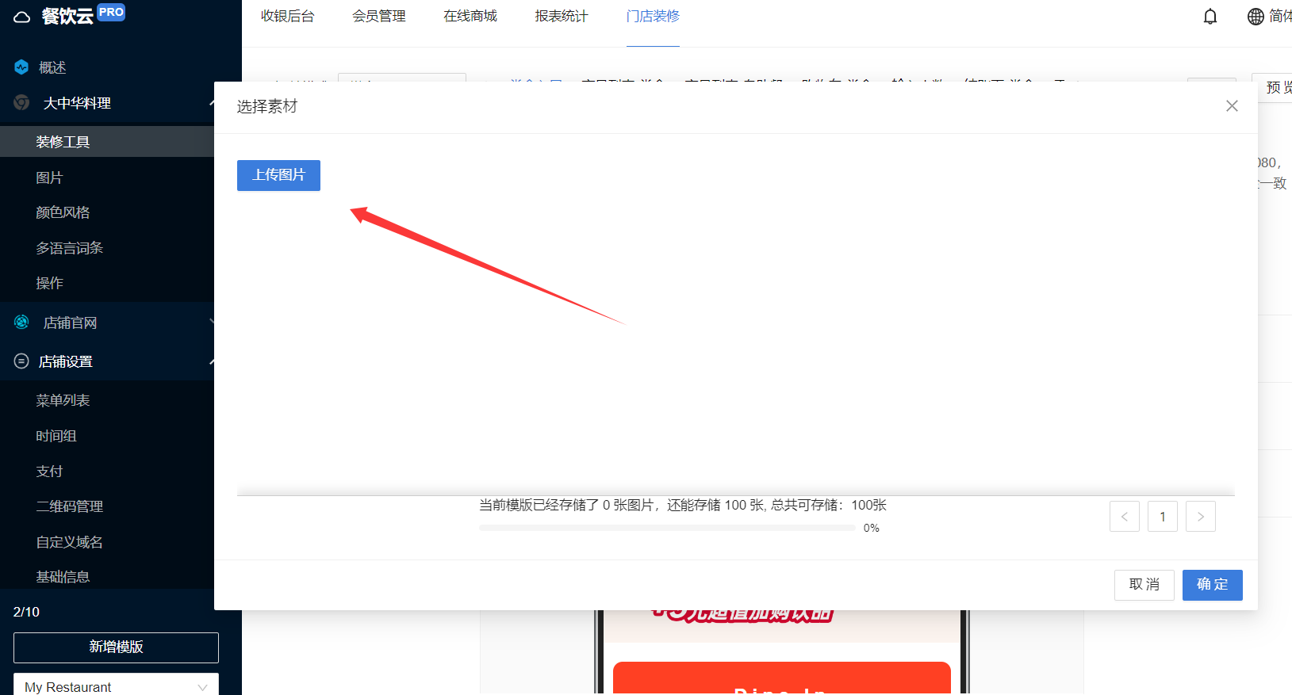Click the cloud logo icon
Image resolution: width=1292 pixels, height=695 pixels.
tap(22, 17)
